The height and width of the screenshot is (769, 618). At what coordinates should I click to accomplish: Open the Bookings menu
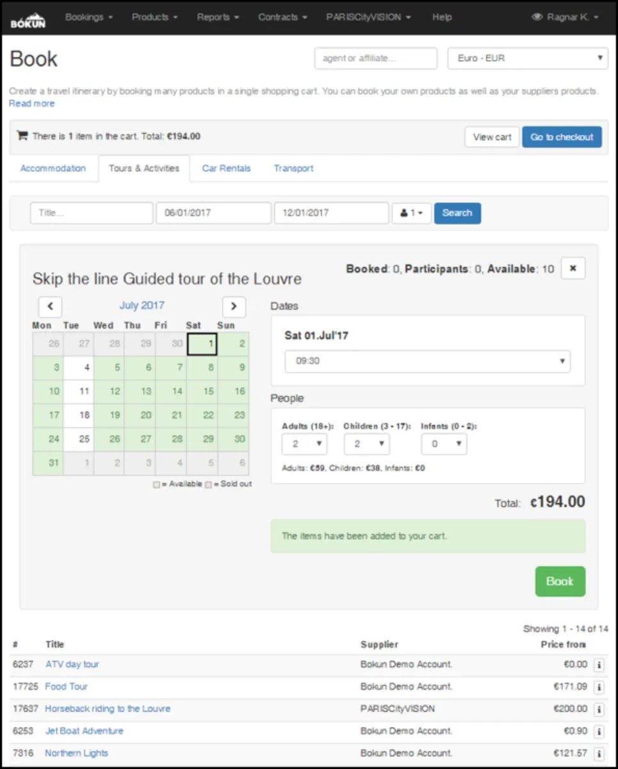(89, 17)
